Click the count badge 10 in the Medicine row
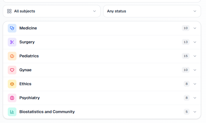 [x=186, y=28]
